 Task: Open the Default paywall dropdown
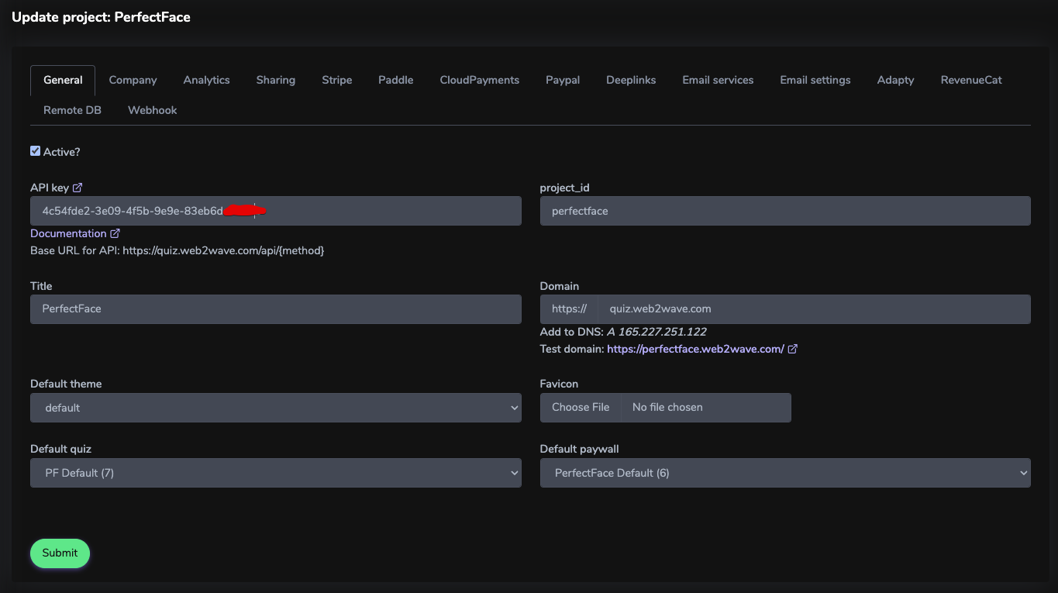784,473
